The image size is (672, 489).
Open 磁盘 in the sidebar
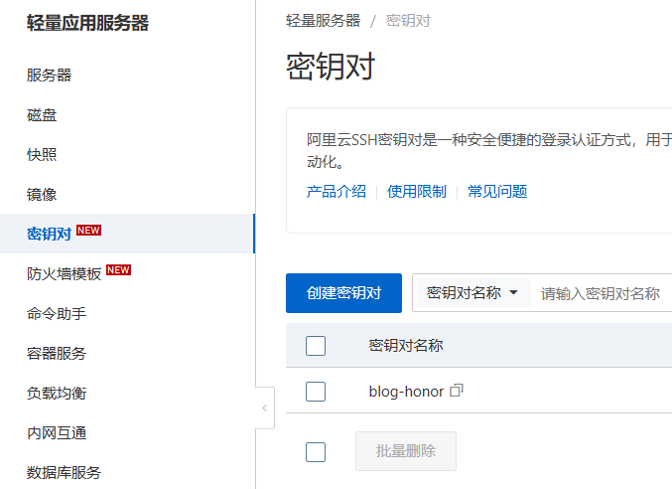[42, 114]
